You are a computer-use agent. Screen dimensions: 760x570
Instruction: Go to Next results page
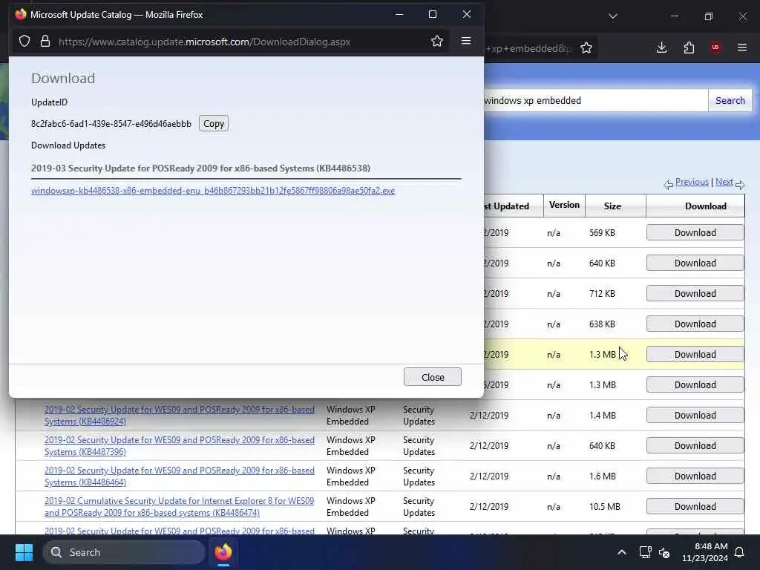click(x=724, y=182)
